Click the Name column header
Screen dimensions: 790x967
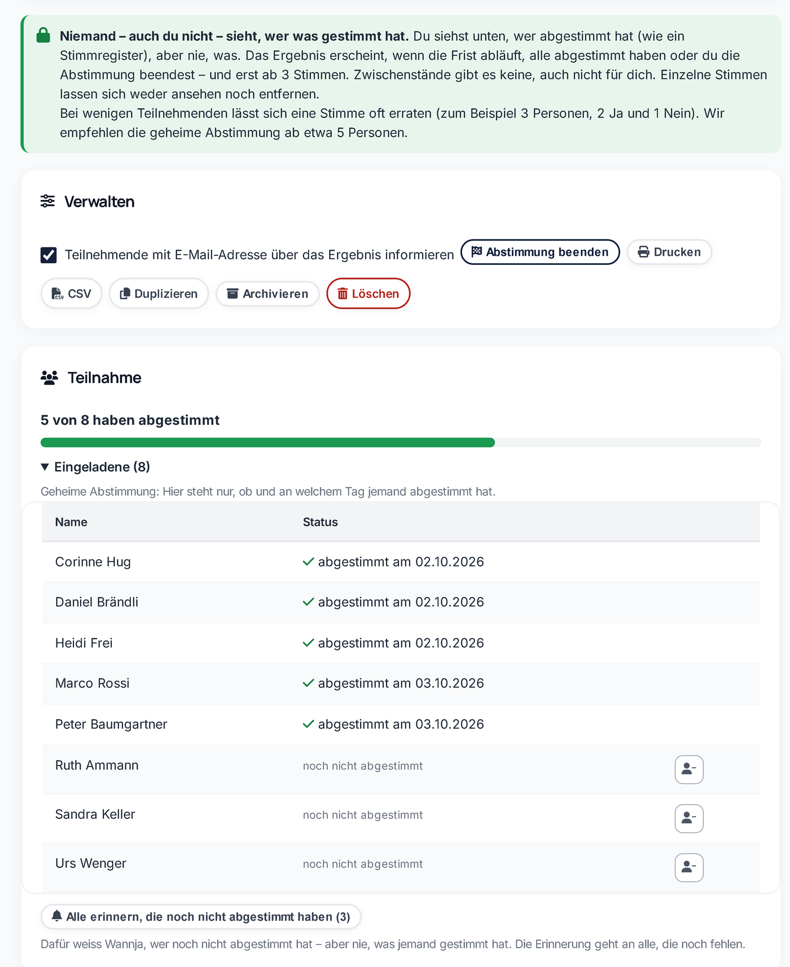[71, 522]
